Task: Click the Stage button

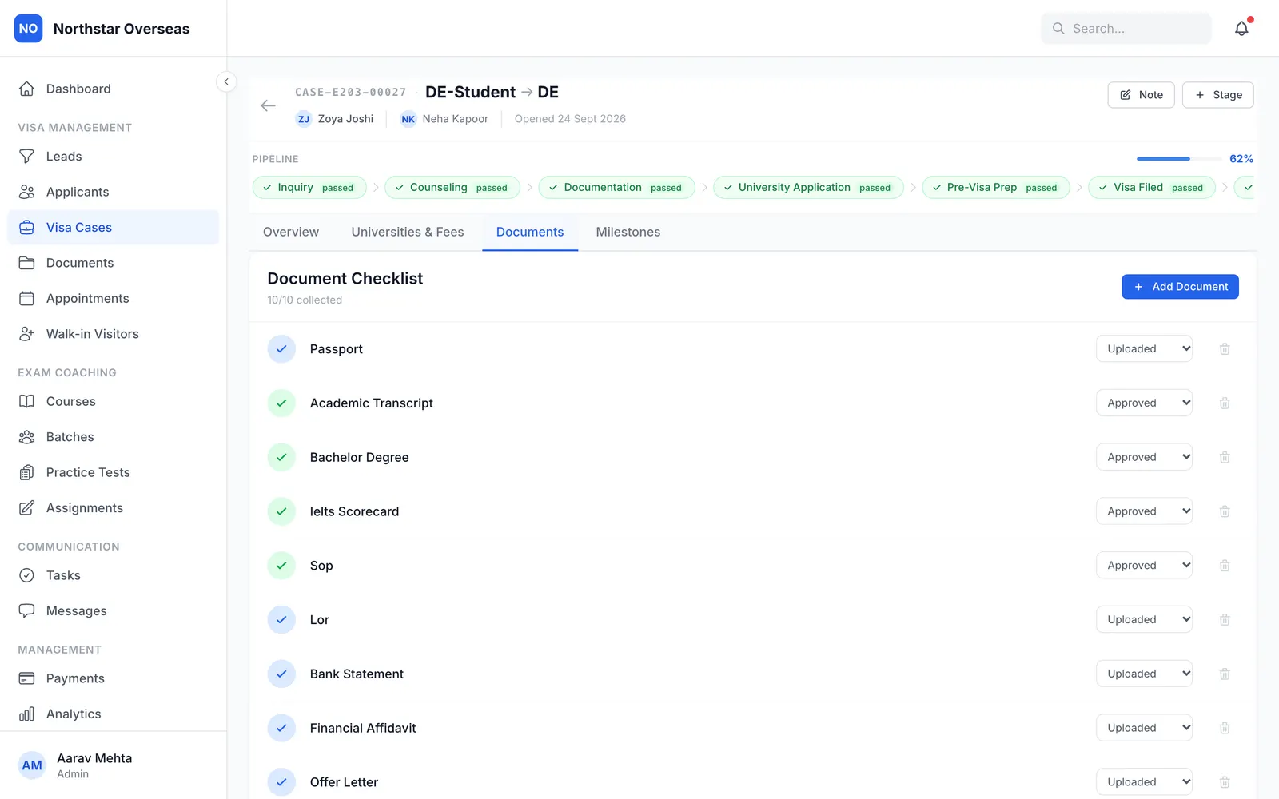Action: (1217, 95)
